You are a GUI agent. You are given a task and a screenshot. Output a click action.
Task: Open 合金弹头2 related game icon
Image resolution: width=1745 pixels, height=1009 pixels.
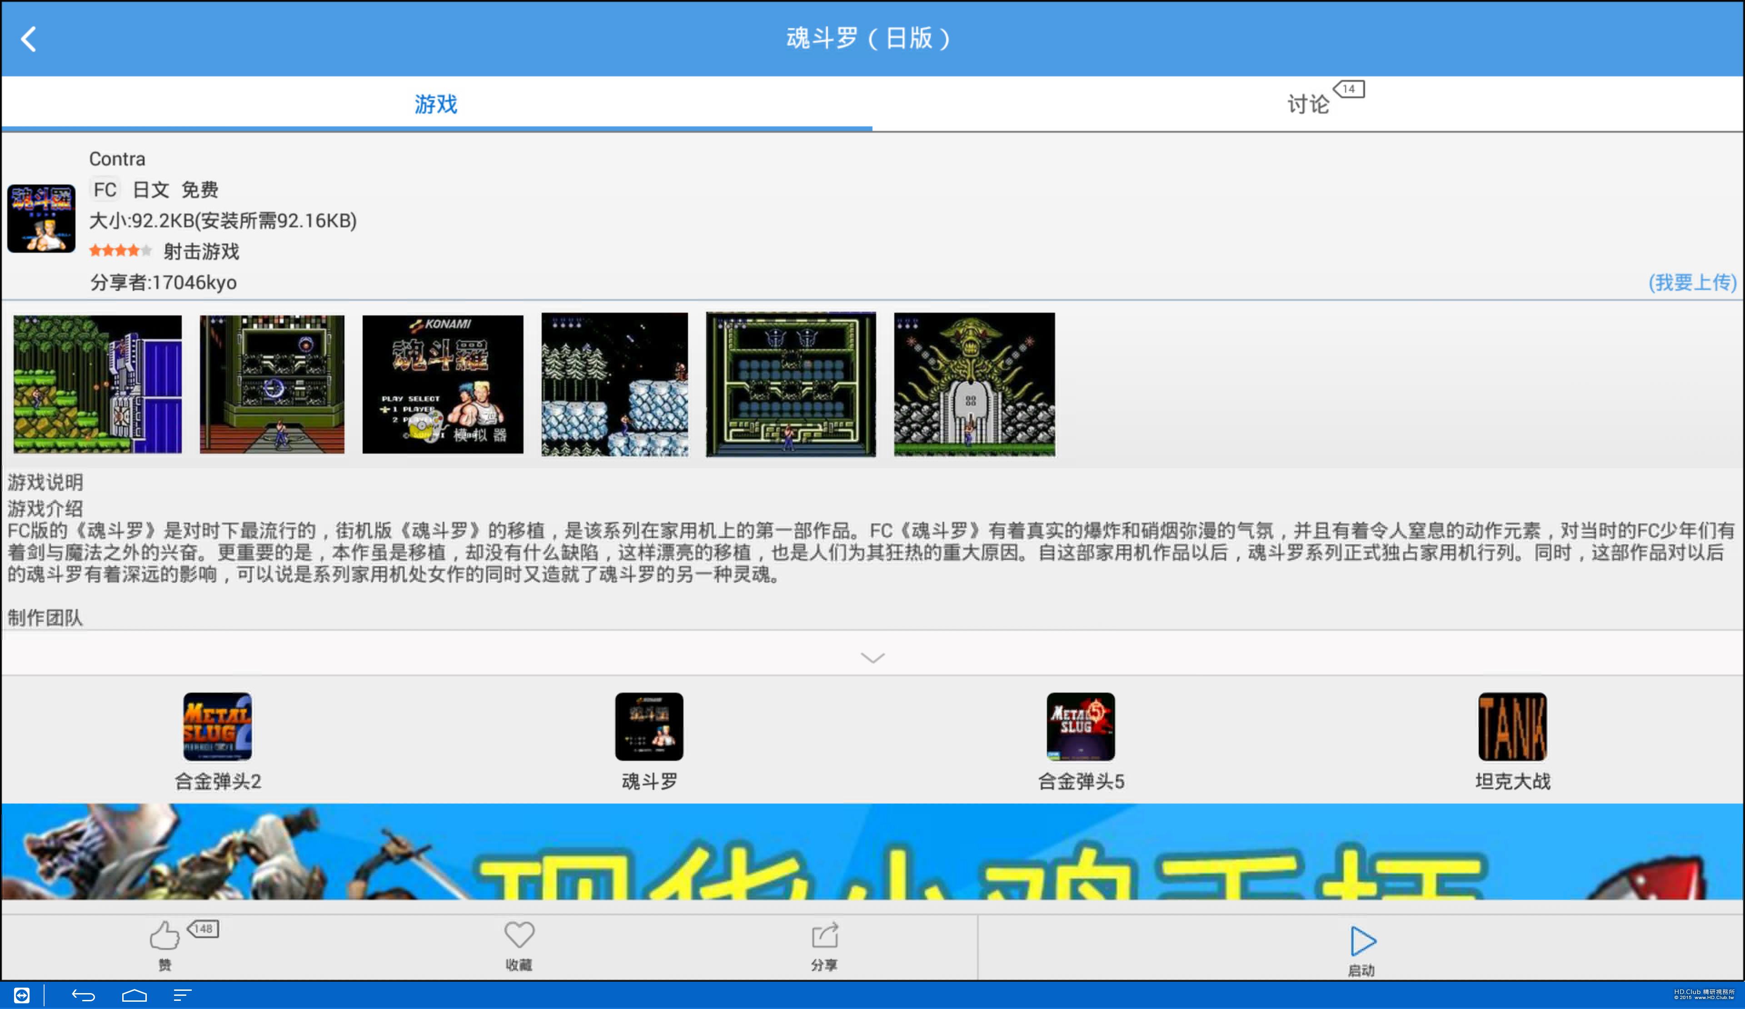(x=217, y=727)
